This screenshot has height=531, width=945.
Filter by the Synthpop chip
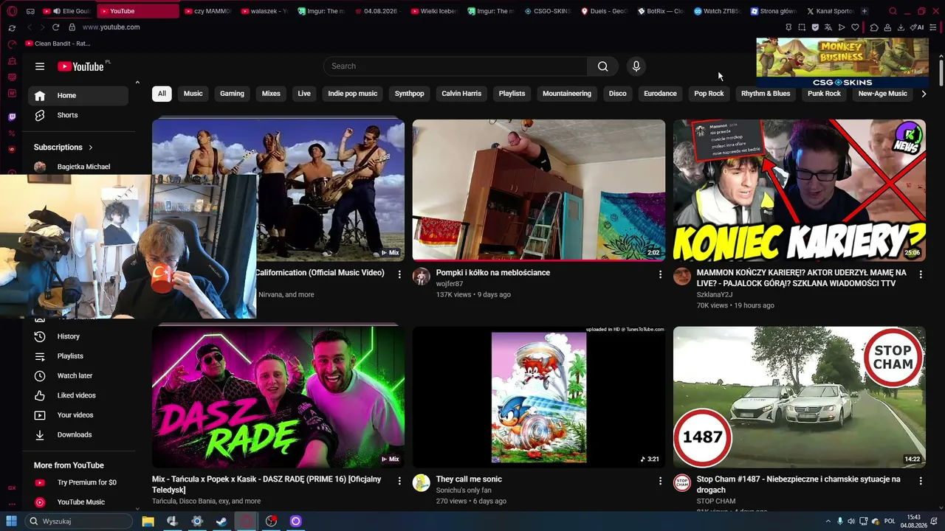coord(409,94)
